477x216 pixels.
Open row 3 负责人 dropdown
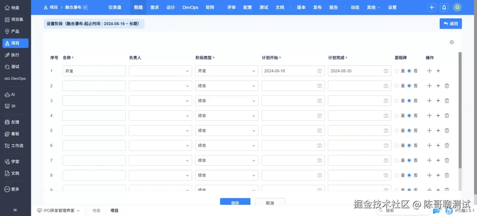160,101
